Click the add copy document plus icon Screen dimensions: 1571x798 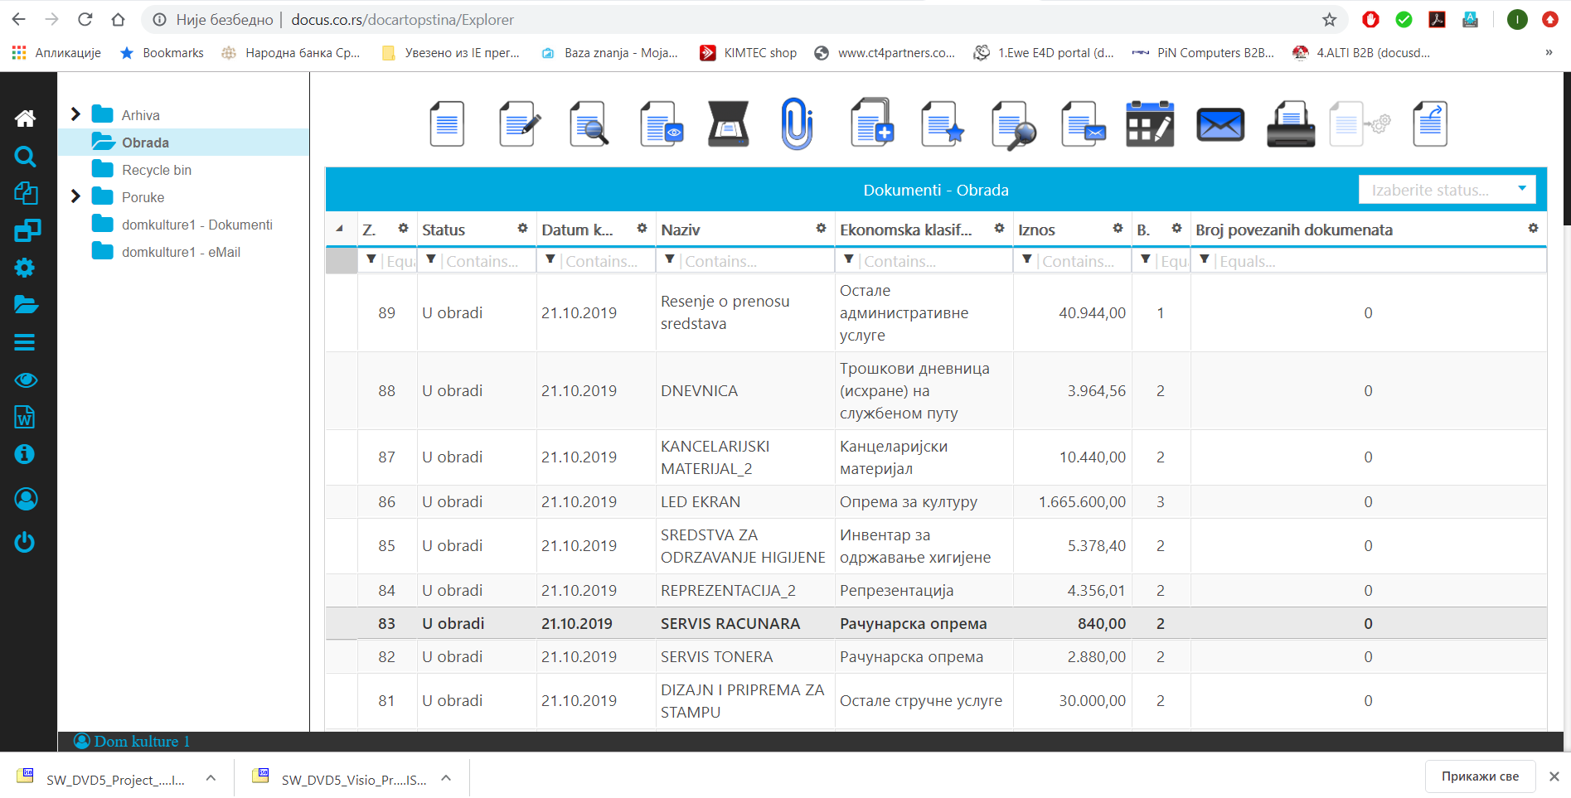872,123
